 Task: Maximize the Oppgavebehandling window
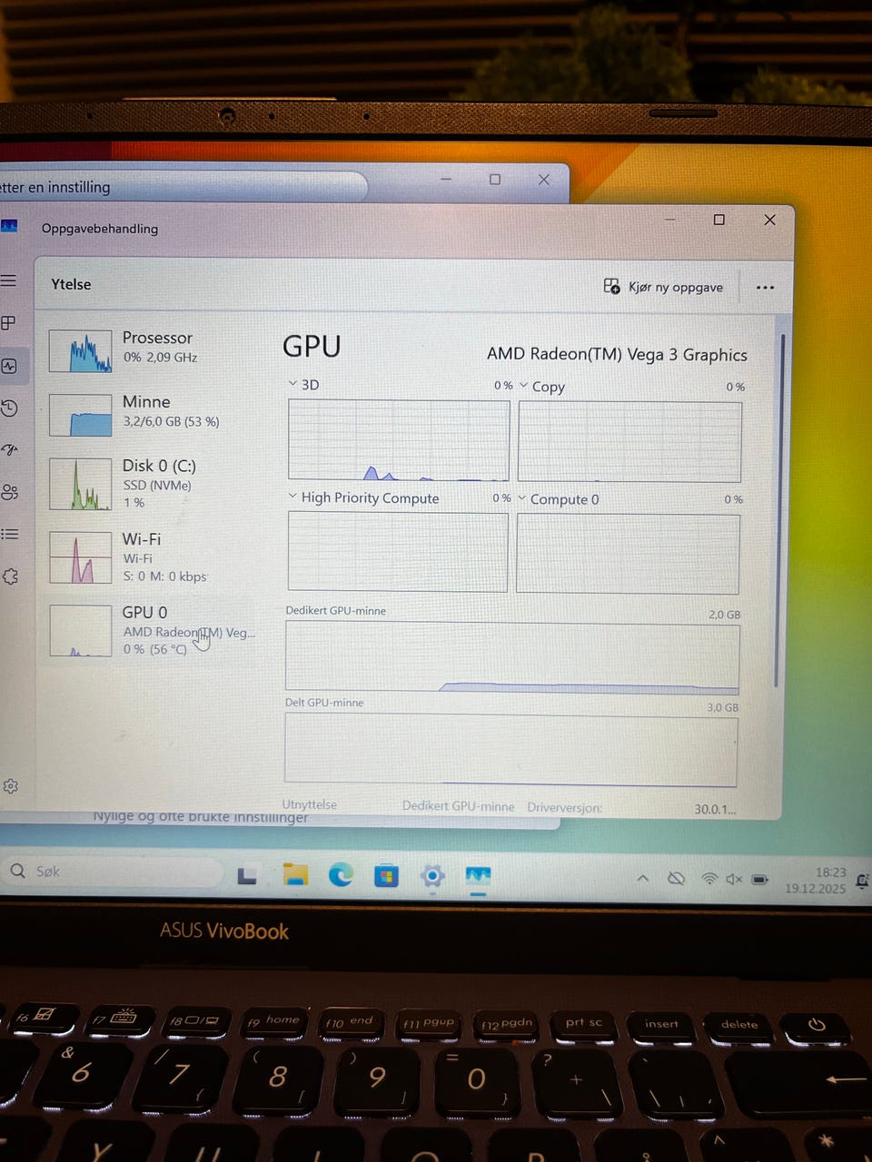pos(718,220)
